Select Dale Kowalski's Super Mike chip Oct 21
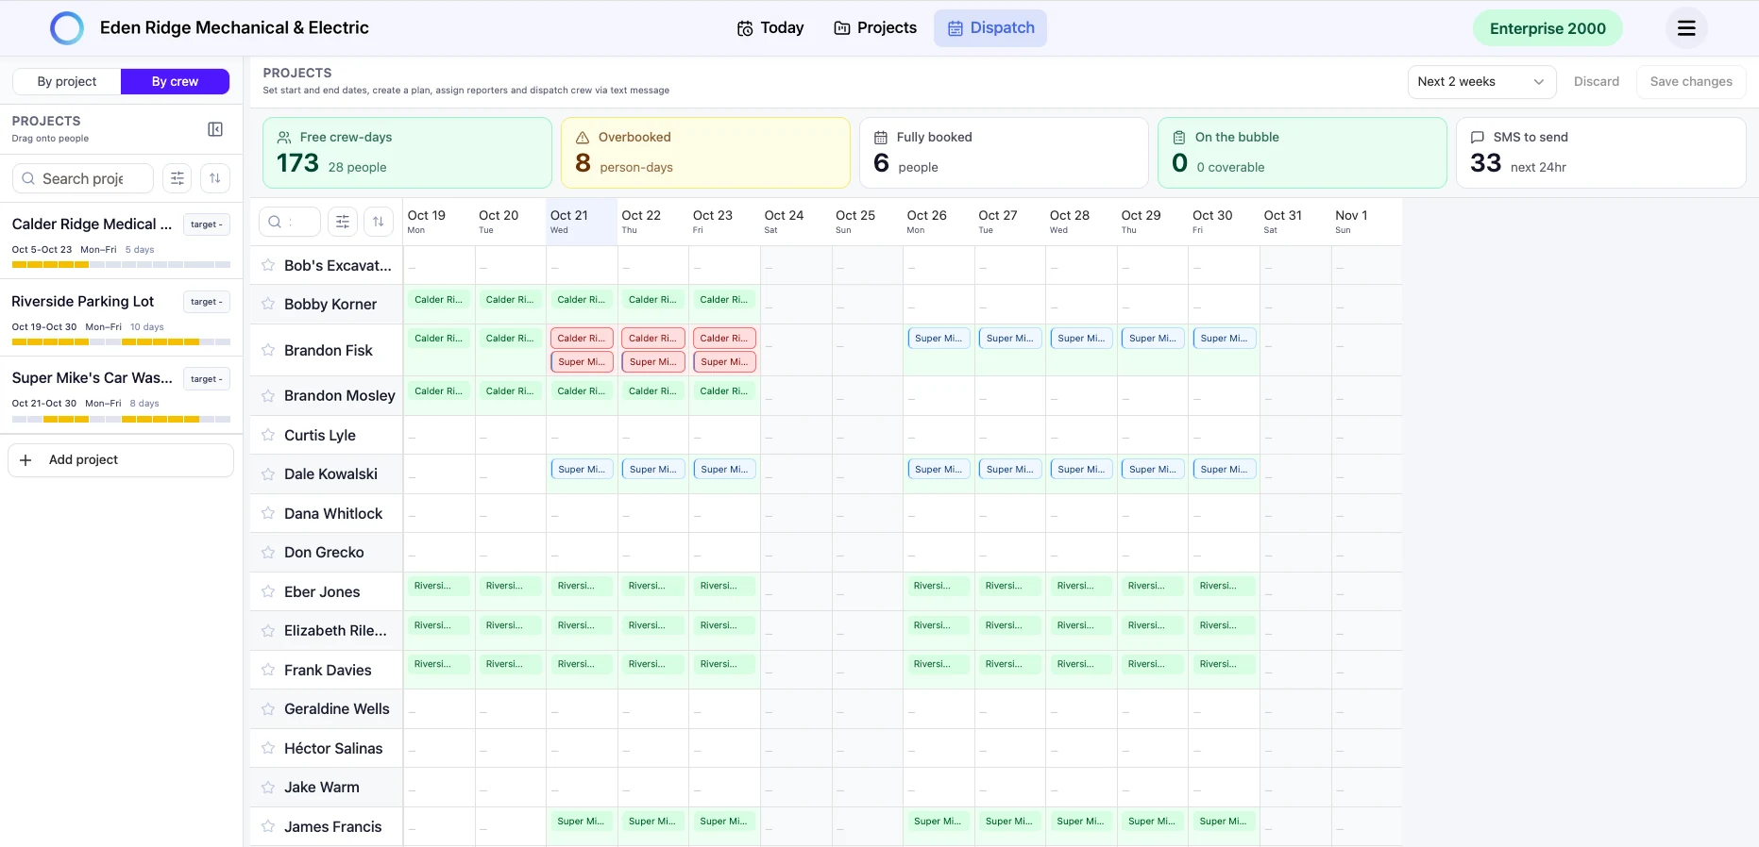 point(582,470)
